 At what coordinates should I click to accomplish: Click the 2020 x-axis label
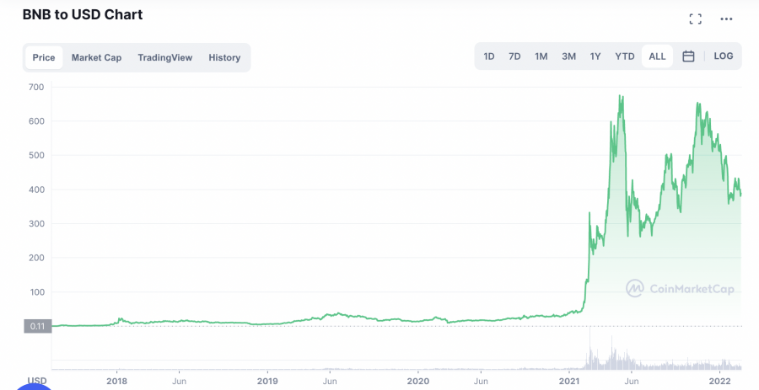[417, 381]
